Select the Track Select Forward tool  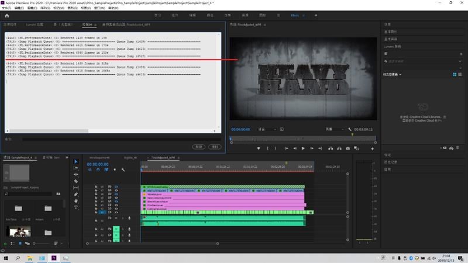[76, 168]
